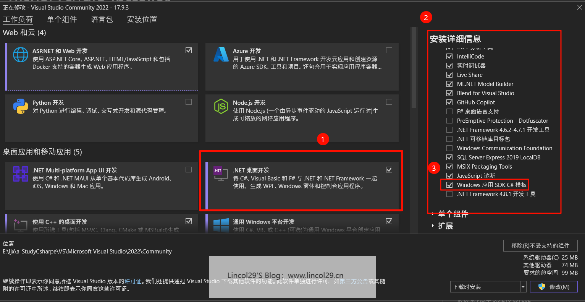Uncheck MSIX Packaging Tools checkbox
This screenshot has height=302, width=585.
coord(449,166)
